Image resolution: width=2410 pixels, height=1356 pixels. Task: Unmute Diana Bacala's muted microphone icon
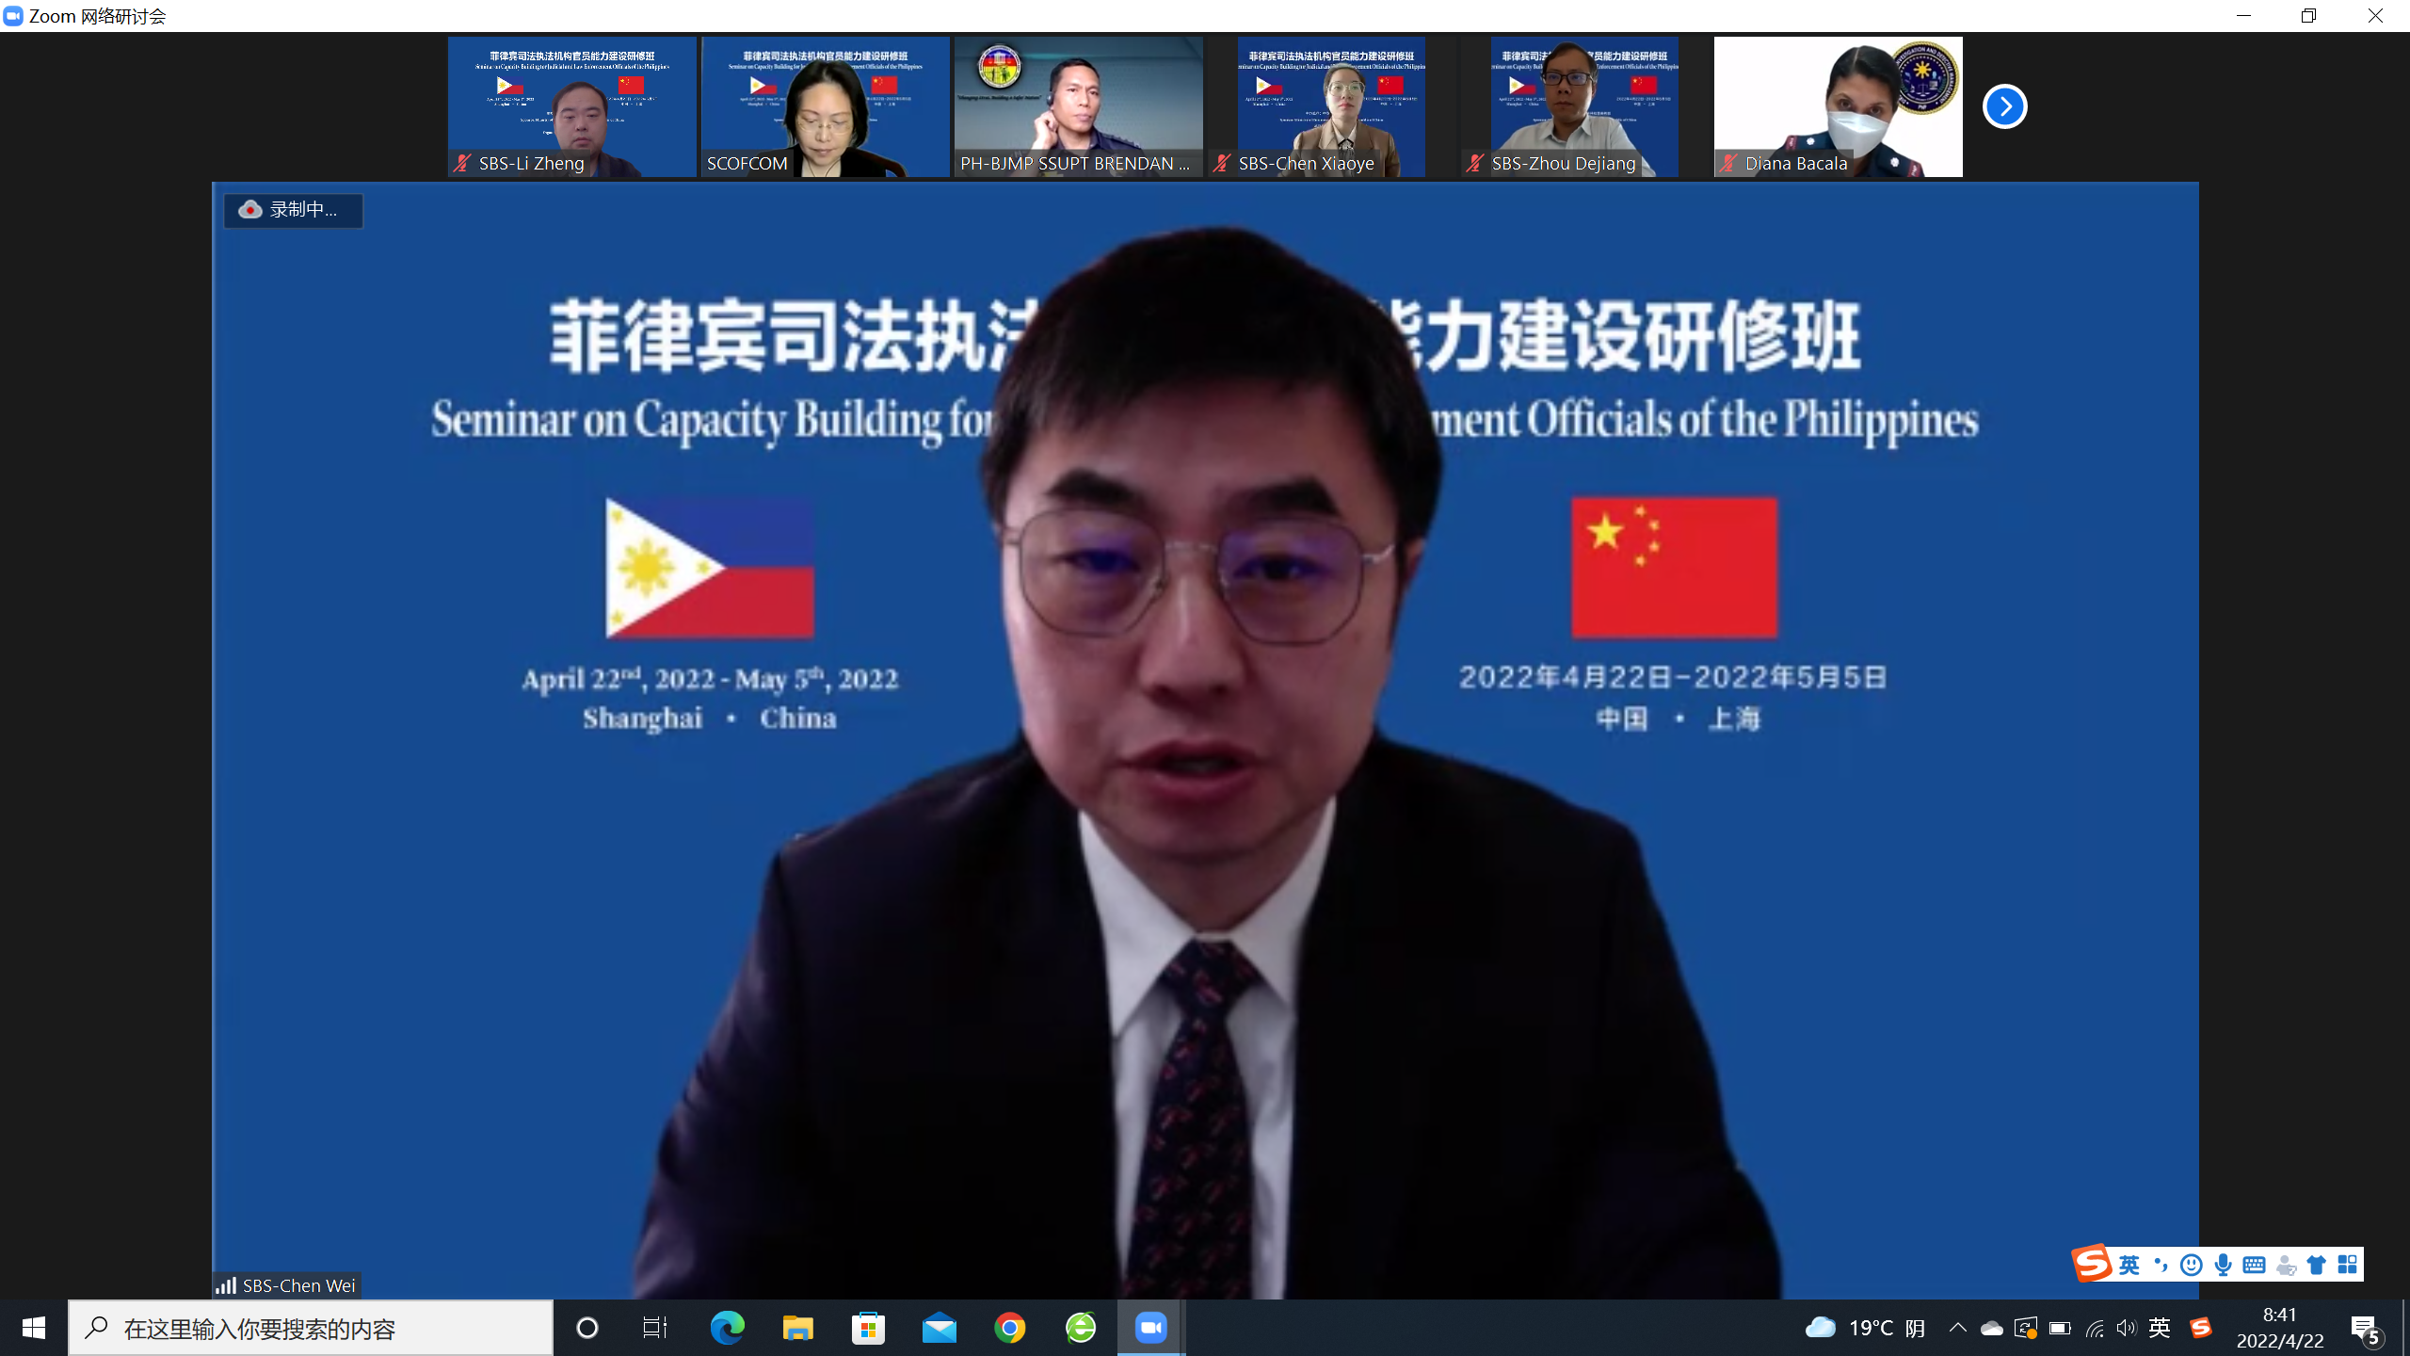pyautogui.click(x=1727, y=163)
